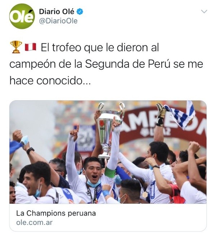Image resolution: width=216 pixels, height=235 pixels.
Task: Click the link card caption area
Action: click(x=108, y=217)
